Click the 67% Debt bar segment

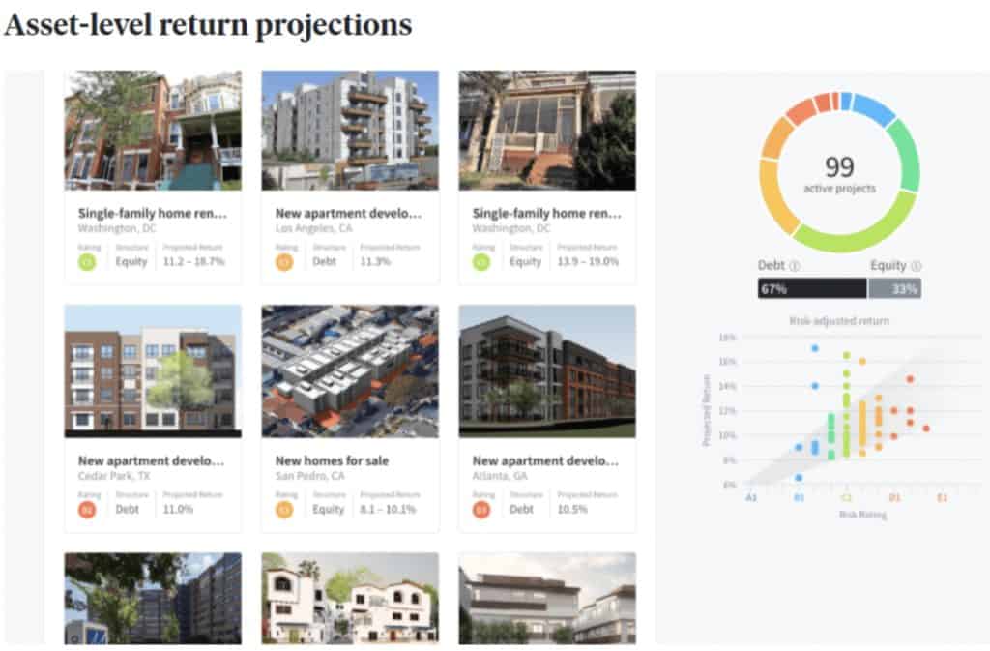[812, 288]
